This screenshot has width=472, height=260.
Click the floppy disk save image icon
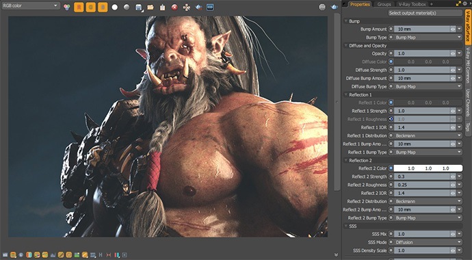point(139,8)
